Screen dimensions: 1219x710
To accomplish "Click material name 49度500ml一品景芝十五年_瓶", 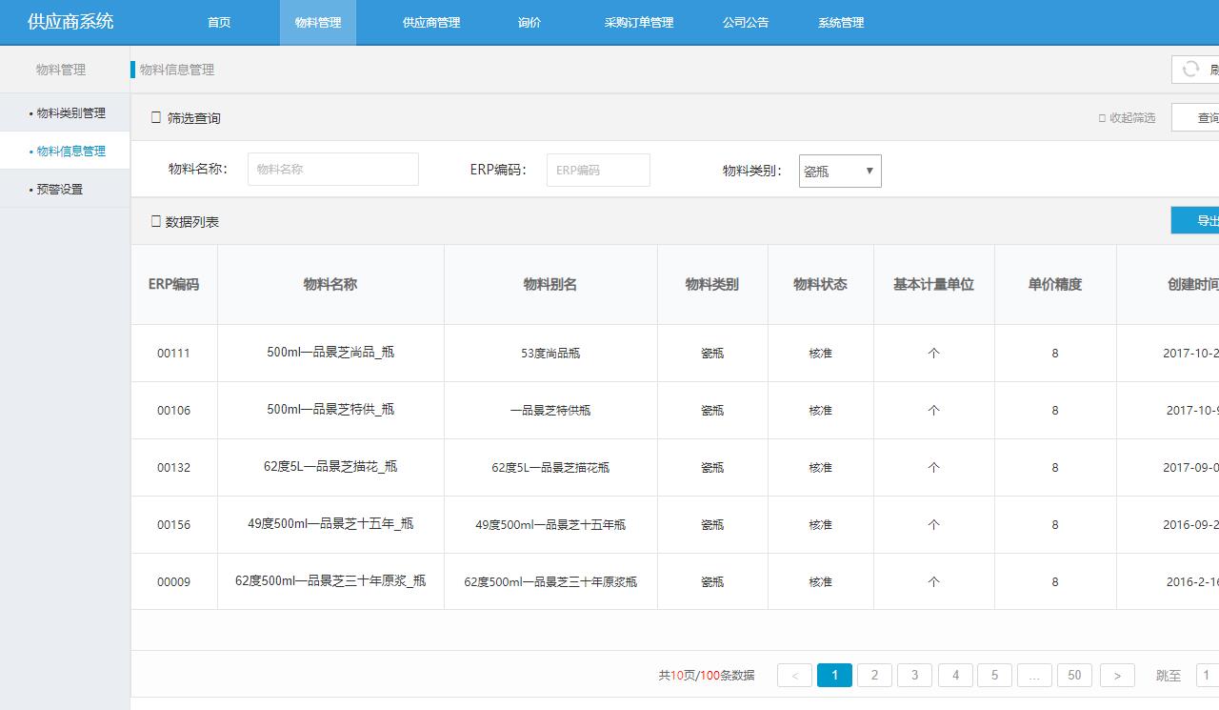I will tap(330, 523).
